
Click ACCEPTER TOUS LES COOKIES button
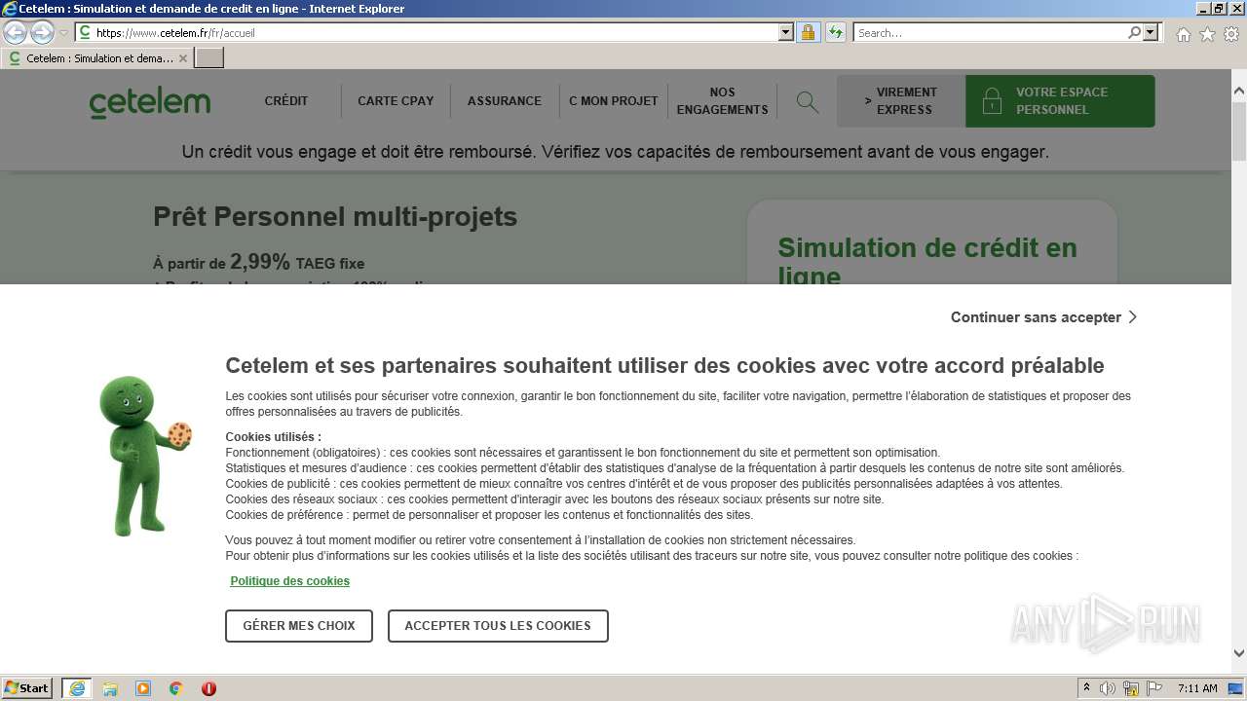pyautogui.click(x=498, y=626)
